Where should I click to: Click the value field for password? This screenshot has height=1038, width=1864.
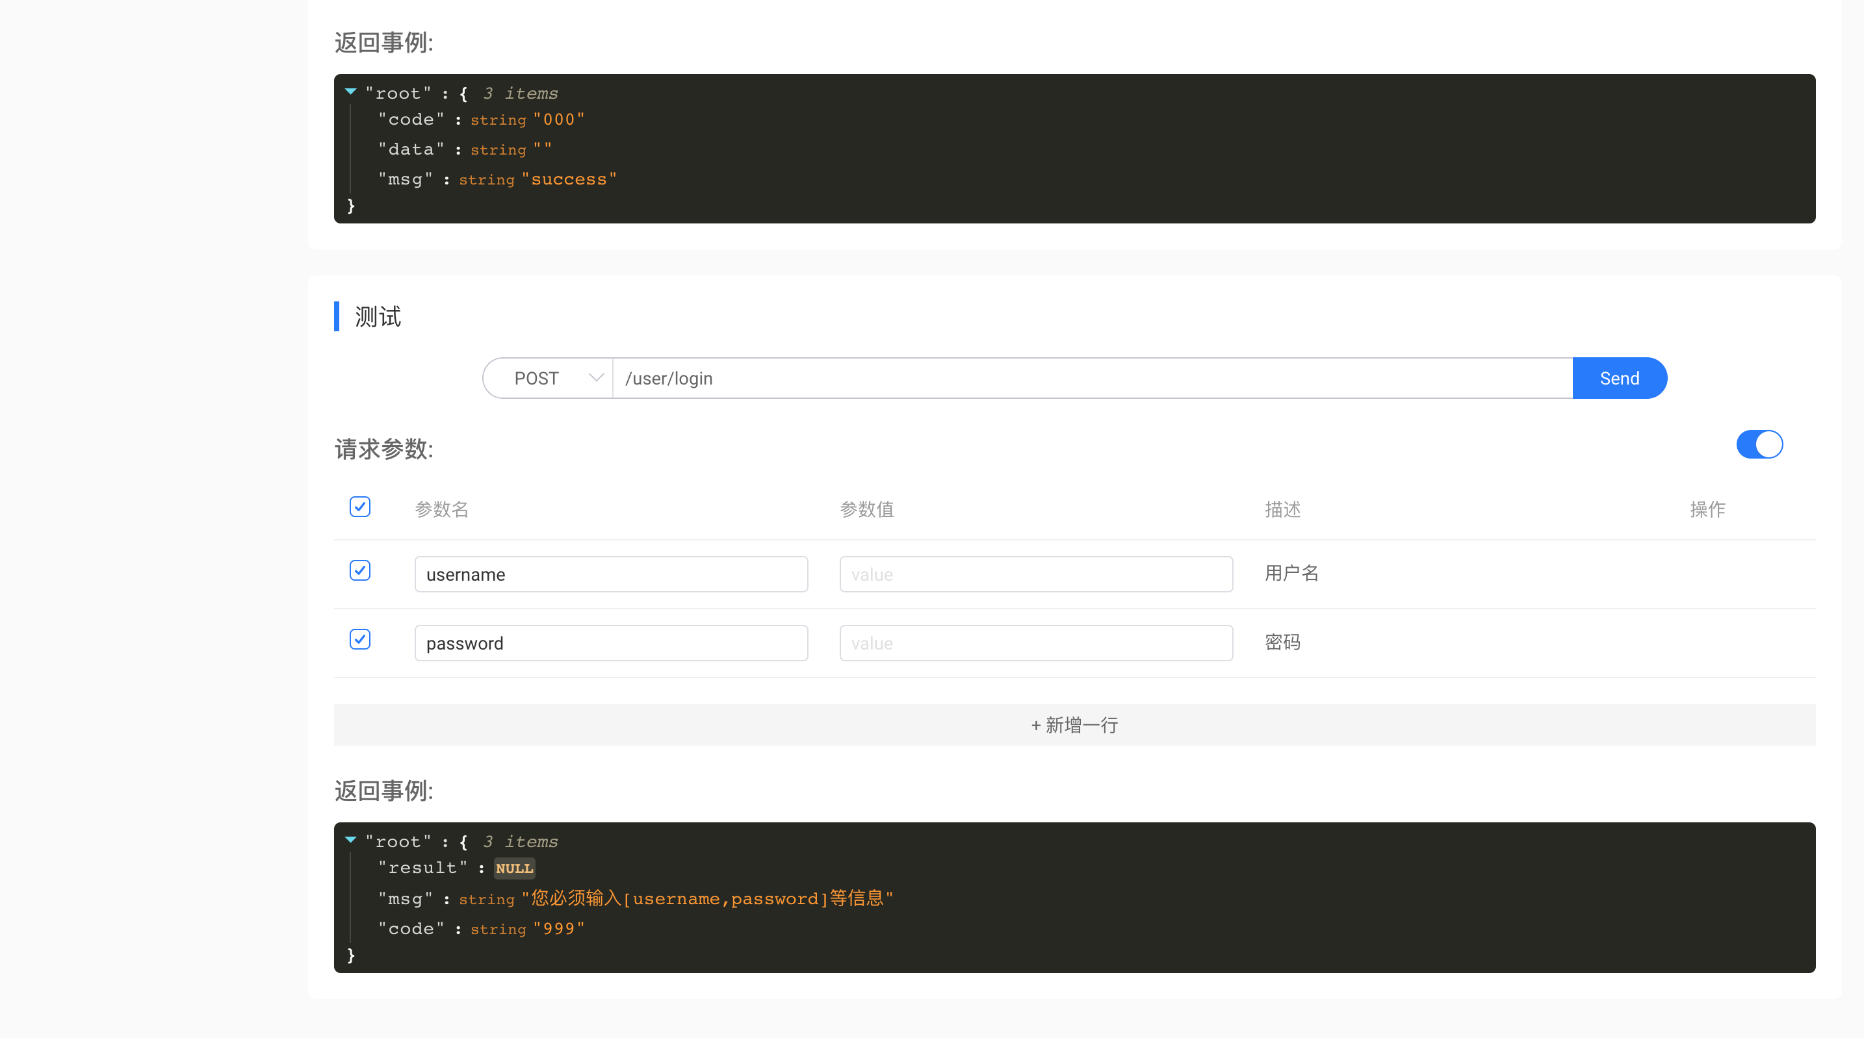(1035, 643)
